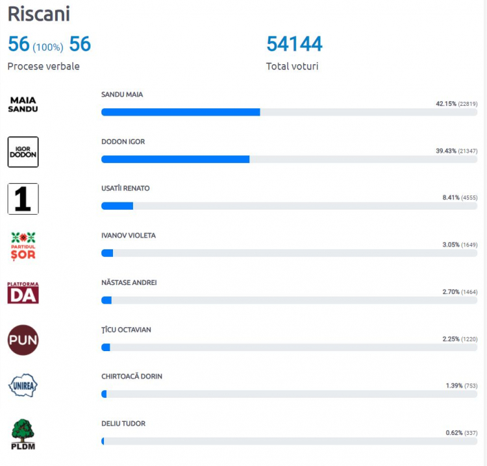
Task: Click the CHIRTOACĂ DORIN candidate name
Action: 132,376
